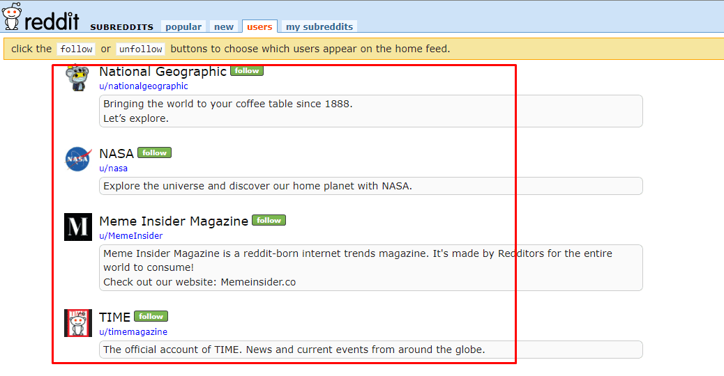
Task: Click "Bringing the world to your coffee table" description
Action: click(x=227, y=104)
